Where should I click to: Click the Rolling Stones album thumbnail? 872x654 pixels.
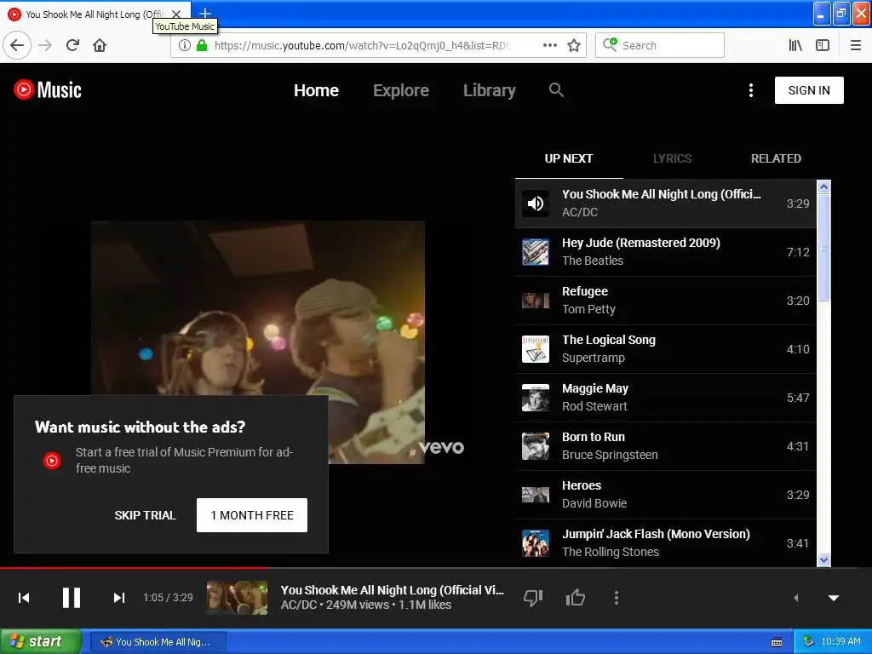536,542
